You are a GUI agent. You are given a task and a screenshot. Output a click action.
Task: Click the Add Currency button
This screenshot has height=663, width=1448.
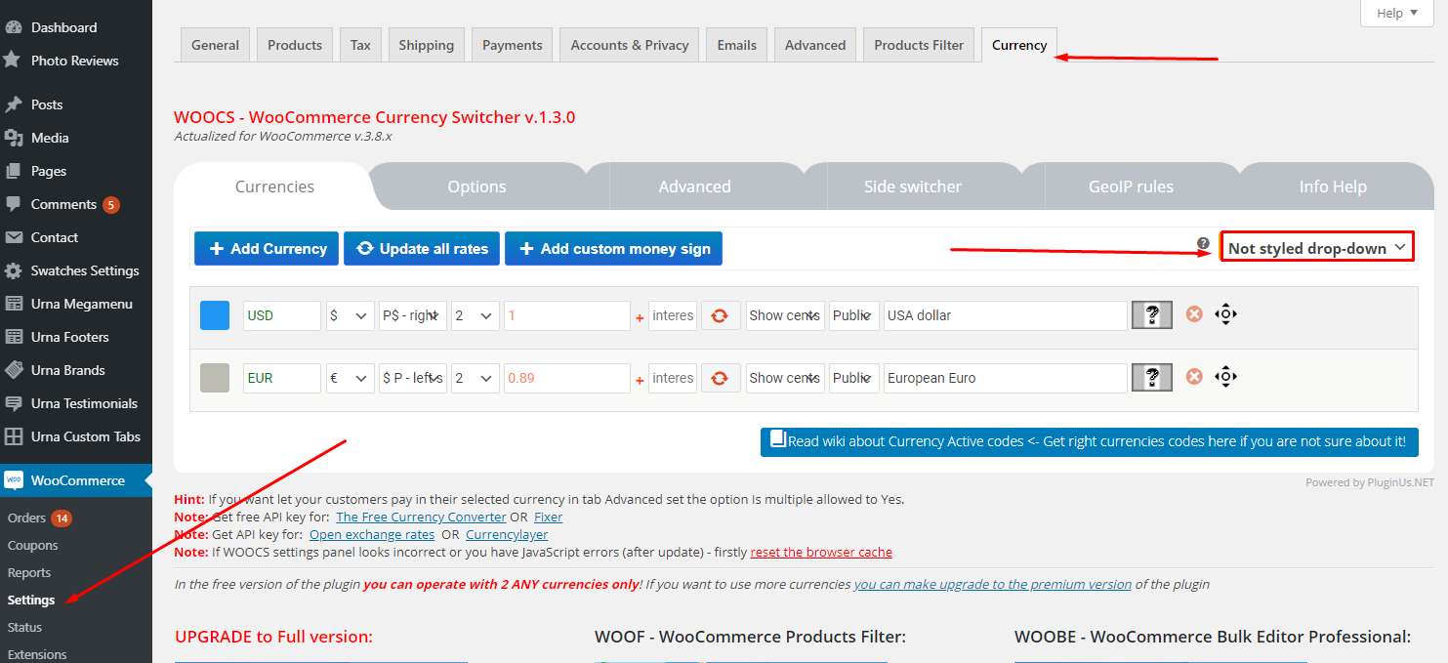click(x=267, y=249)
